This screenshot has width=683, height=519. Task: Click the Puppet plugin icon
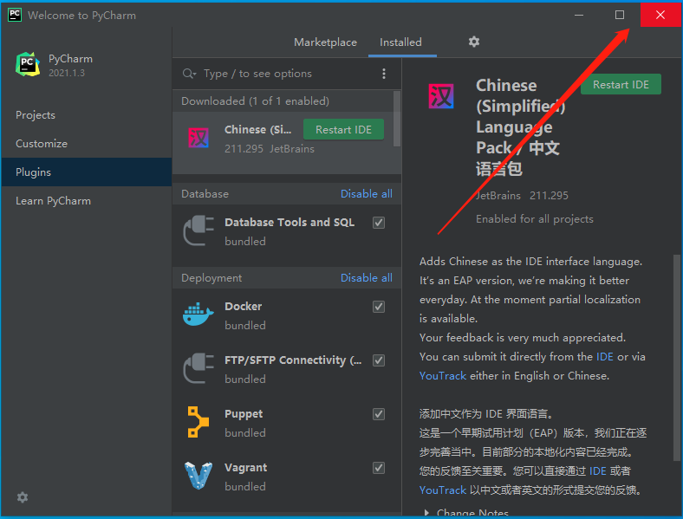pos(198,422)
